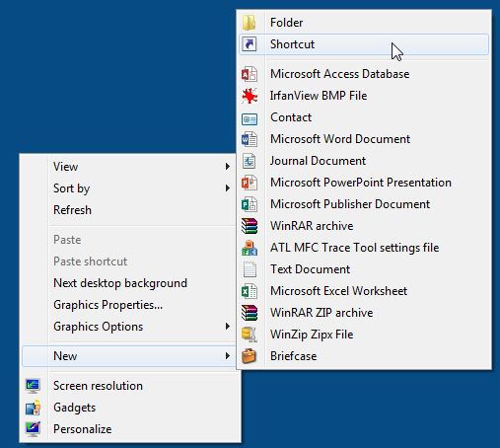Select the New menu entry
The width and height of the screenshot is (500, 448).
click(130, 356)
